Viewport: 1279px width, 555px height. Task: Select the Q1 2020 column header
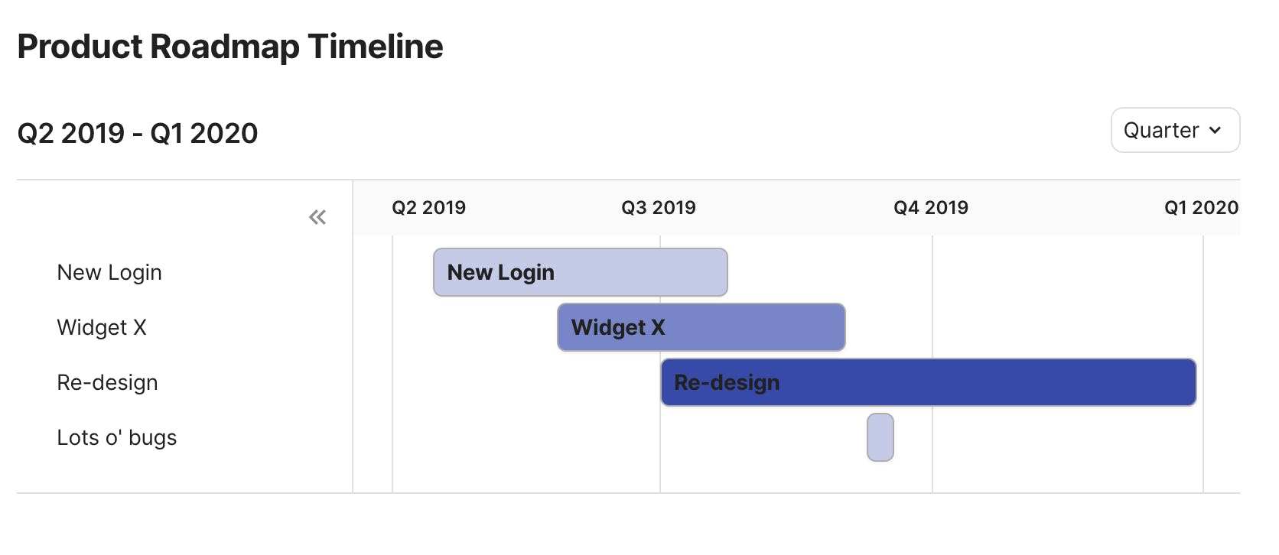click(x=1201, y=208)
